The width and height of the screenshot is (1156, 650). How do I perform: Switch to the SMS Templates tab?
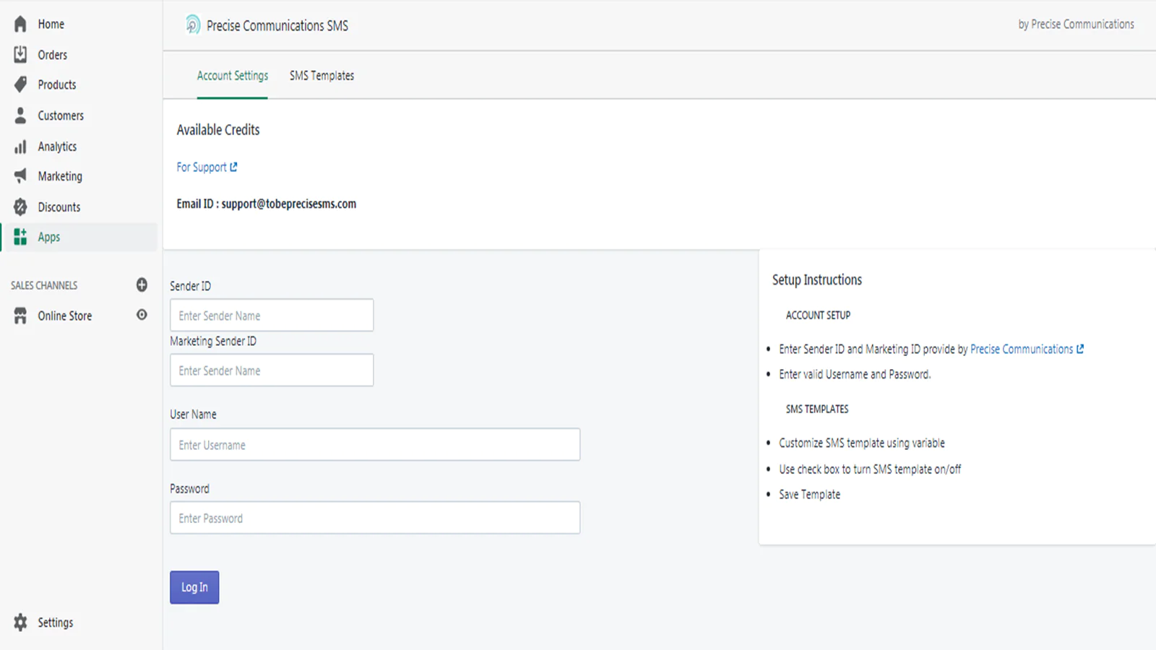click(322, 75)
